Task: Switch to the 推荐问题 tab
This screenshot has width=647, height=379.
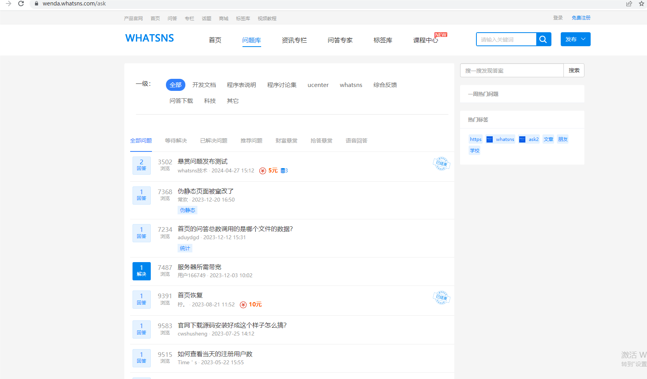Action: coord(251,141)
